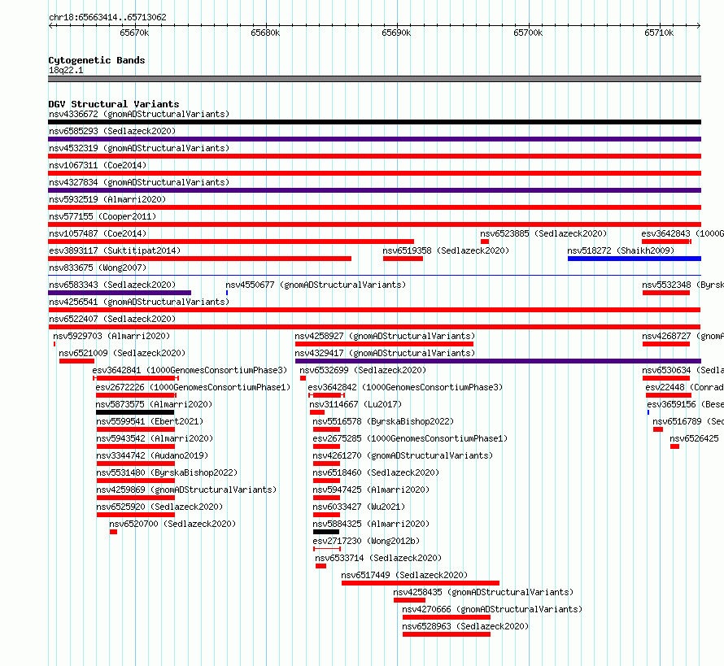Open nsv5599541 (Ebert2021) label
The image size is (724, 666).
coord(150,421)
